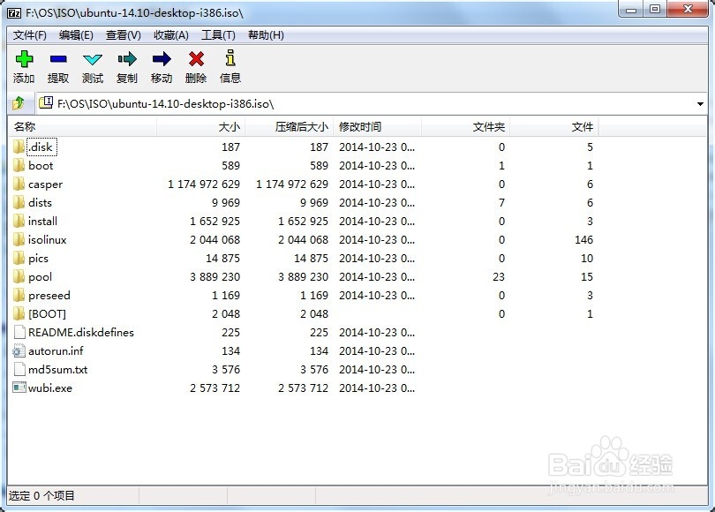Click install size 1 652 925
Image resolution: width=715 pixels, height=512 pixels.
coord(214,221)
